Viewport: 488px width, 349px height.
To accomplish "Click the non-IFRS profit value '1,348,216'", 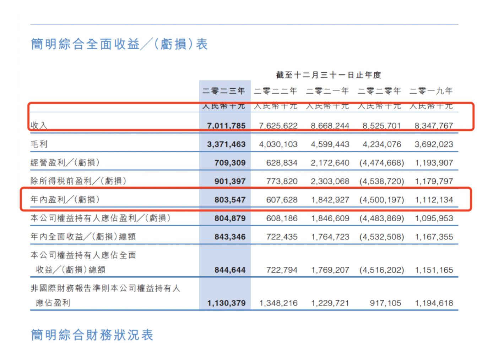I will 278,303.
